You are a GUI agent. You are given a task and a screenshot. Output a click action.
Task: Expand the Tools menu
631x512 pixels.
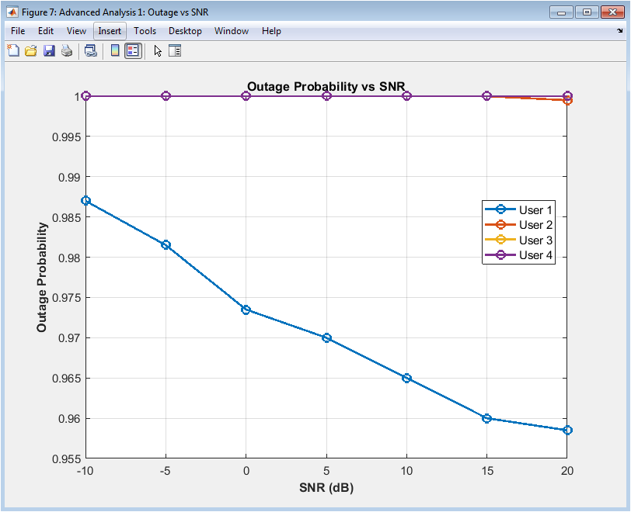click(145, 31)
